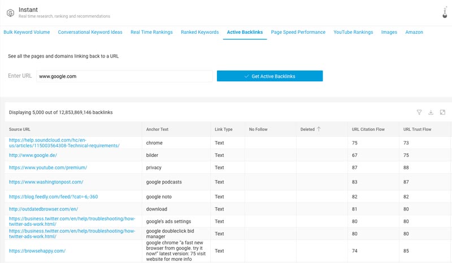This screenshot has height=263, width=452.
Task: Go to Real Time Rankings tab
Action: click(x=151, y=32)
